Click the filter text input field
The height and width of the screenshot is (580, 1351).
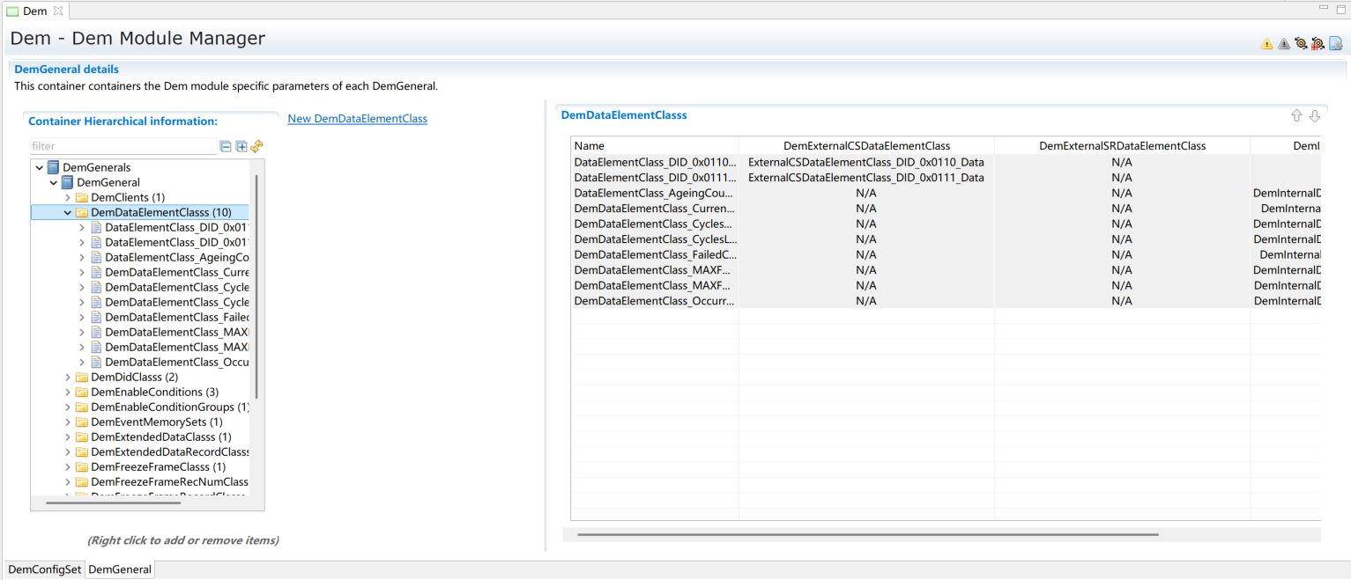coord(122,147)
